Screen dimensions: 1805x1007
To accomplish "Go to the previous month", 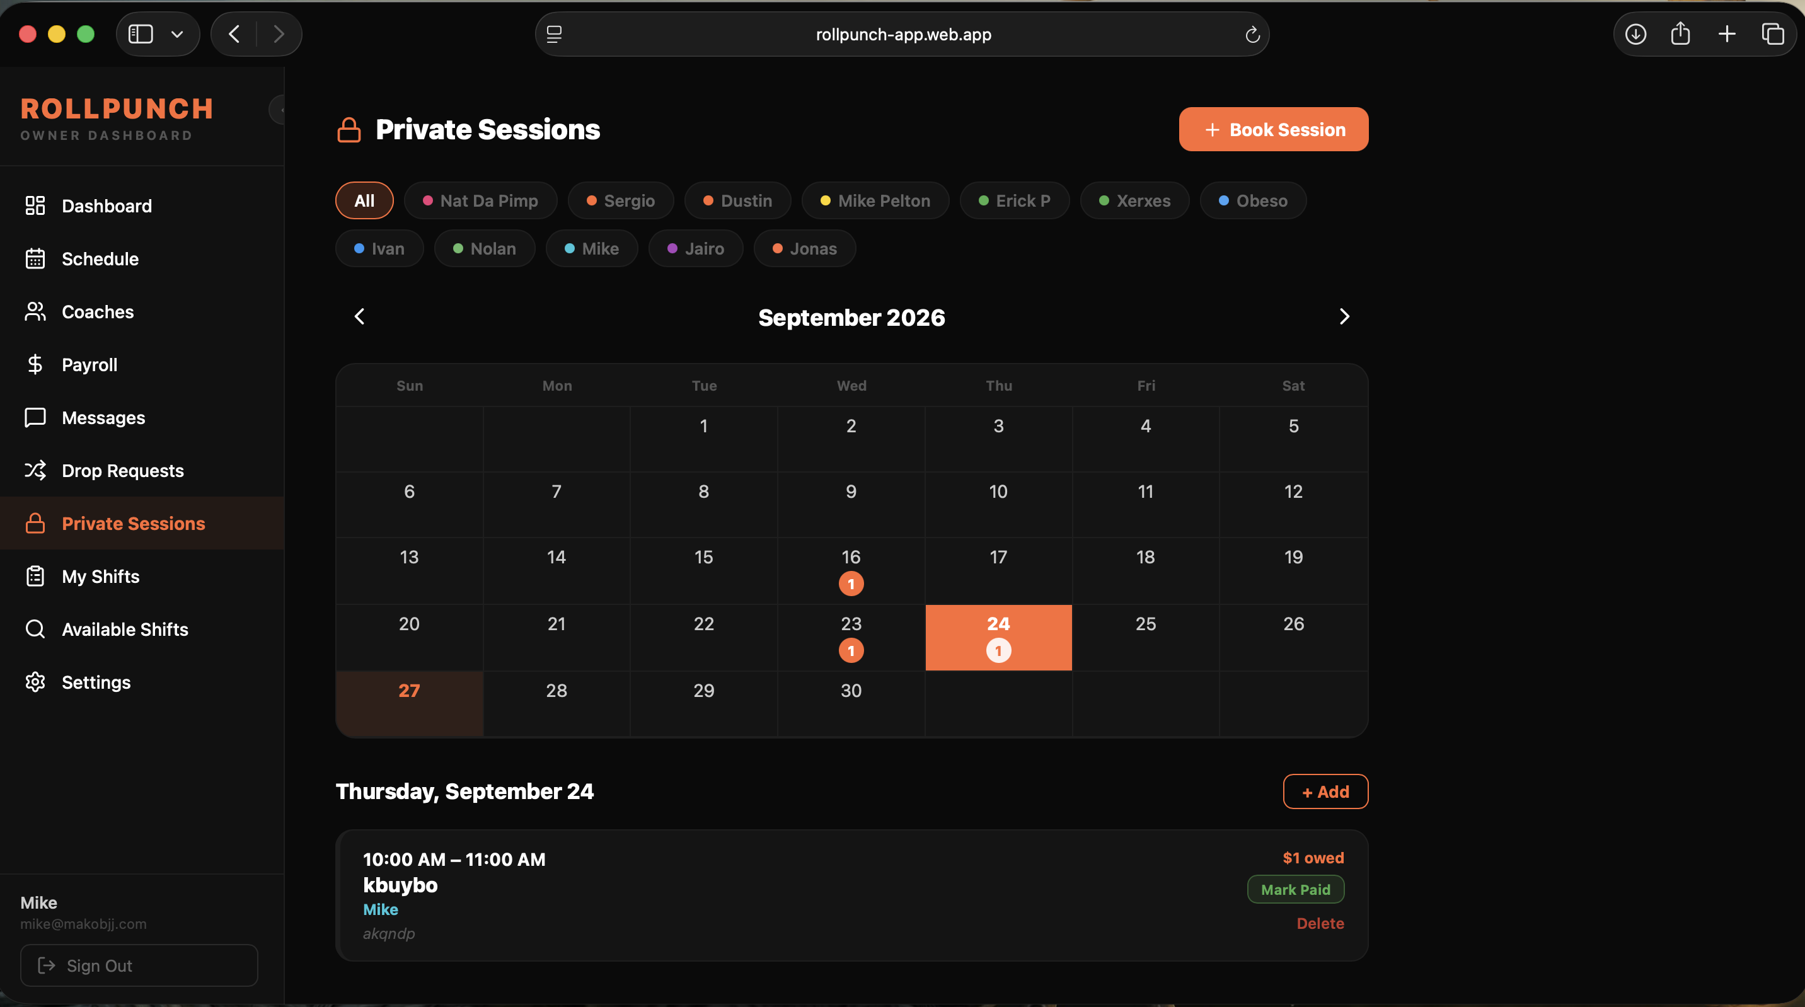I will pyautogui.click(x=359, y=317).
